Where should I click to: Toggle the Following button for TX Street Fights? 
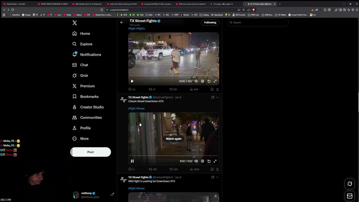tap(210, 22)
